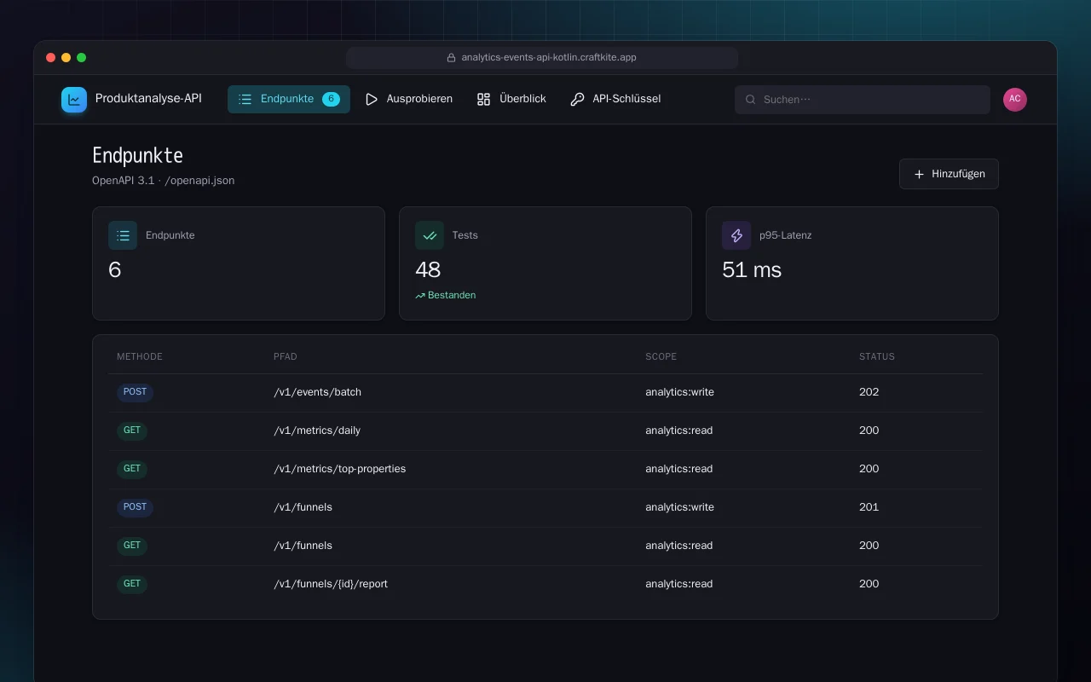The width and height of the screenshot is (1091, 682).
Task: Click the OpenAPI 3.1 · /openapi.json subtitle
Action: (164, 181)
